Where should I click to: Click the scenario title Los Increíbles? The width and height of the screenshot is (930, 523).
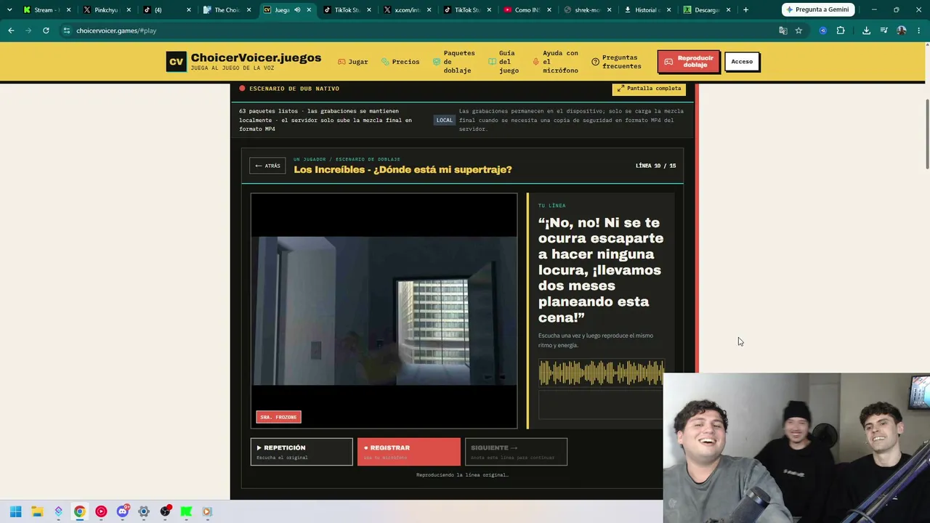click(403, 170)
